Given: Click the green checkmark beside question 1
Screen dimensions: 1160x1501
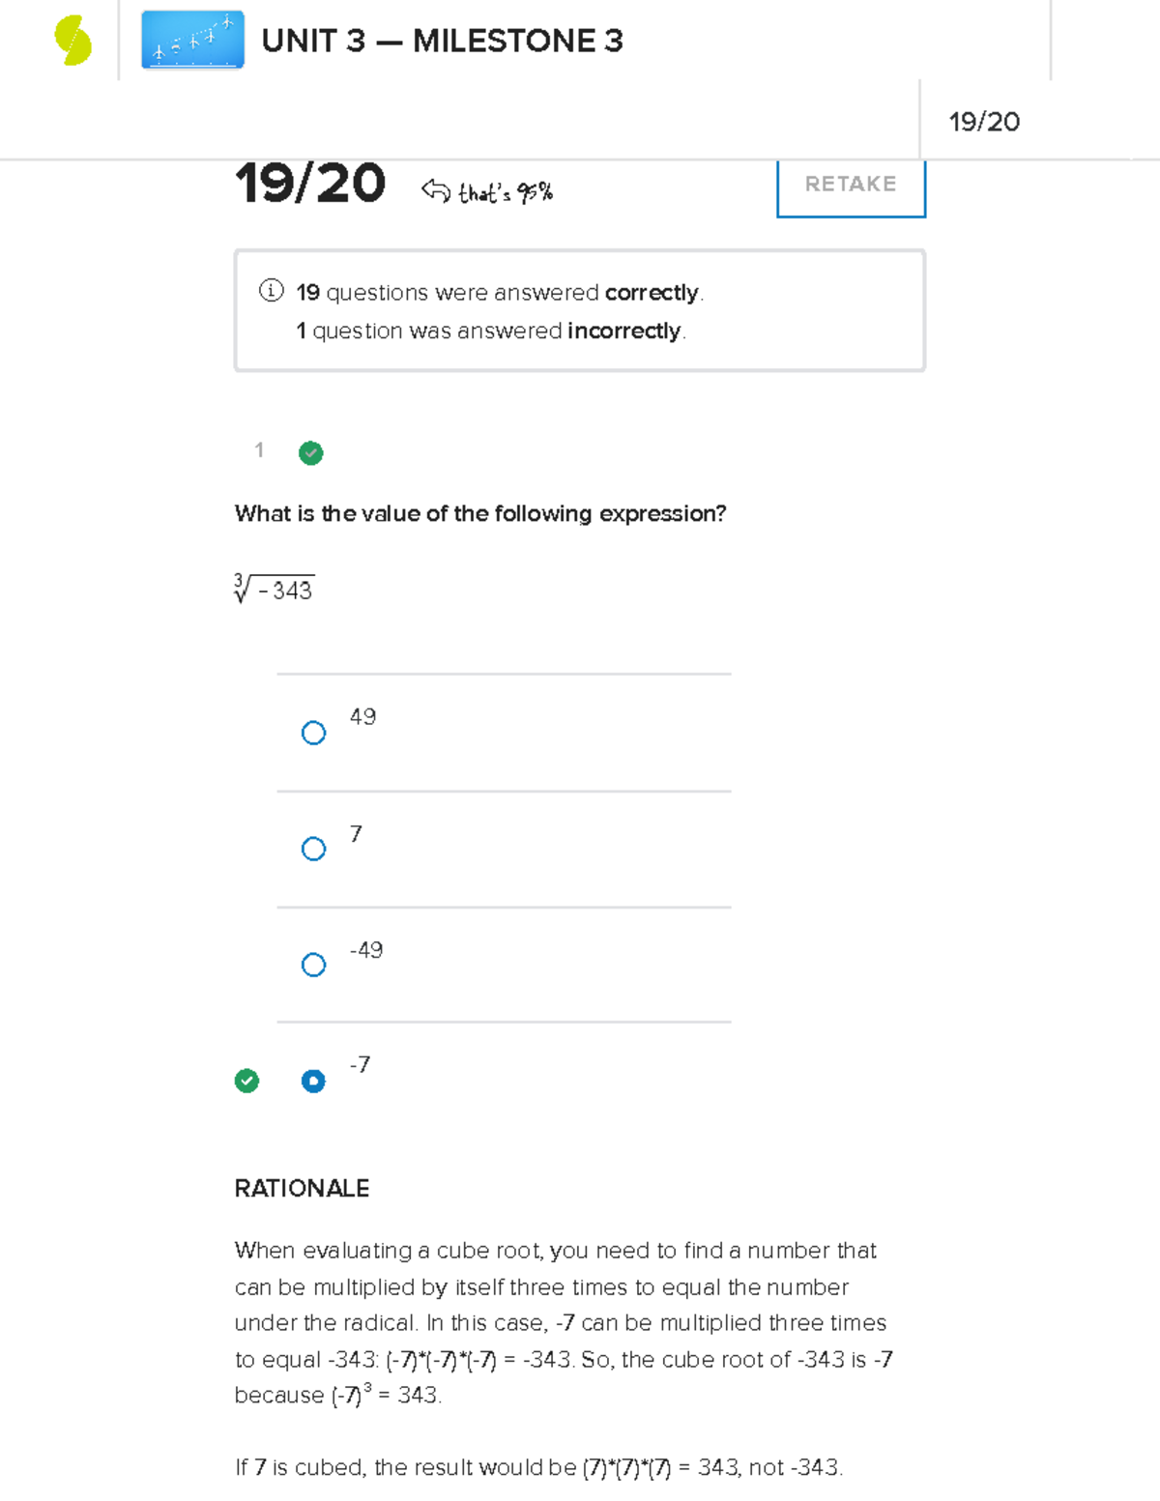Looking at the screenshot, I should [310, 452].
